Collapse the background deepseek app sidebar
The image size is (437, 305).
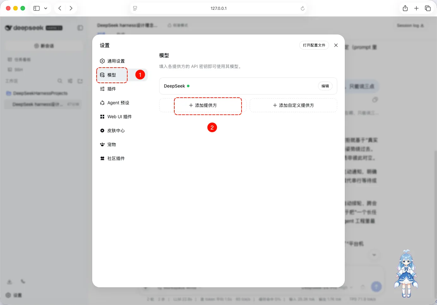point(80,28)
